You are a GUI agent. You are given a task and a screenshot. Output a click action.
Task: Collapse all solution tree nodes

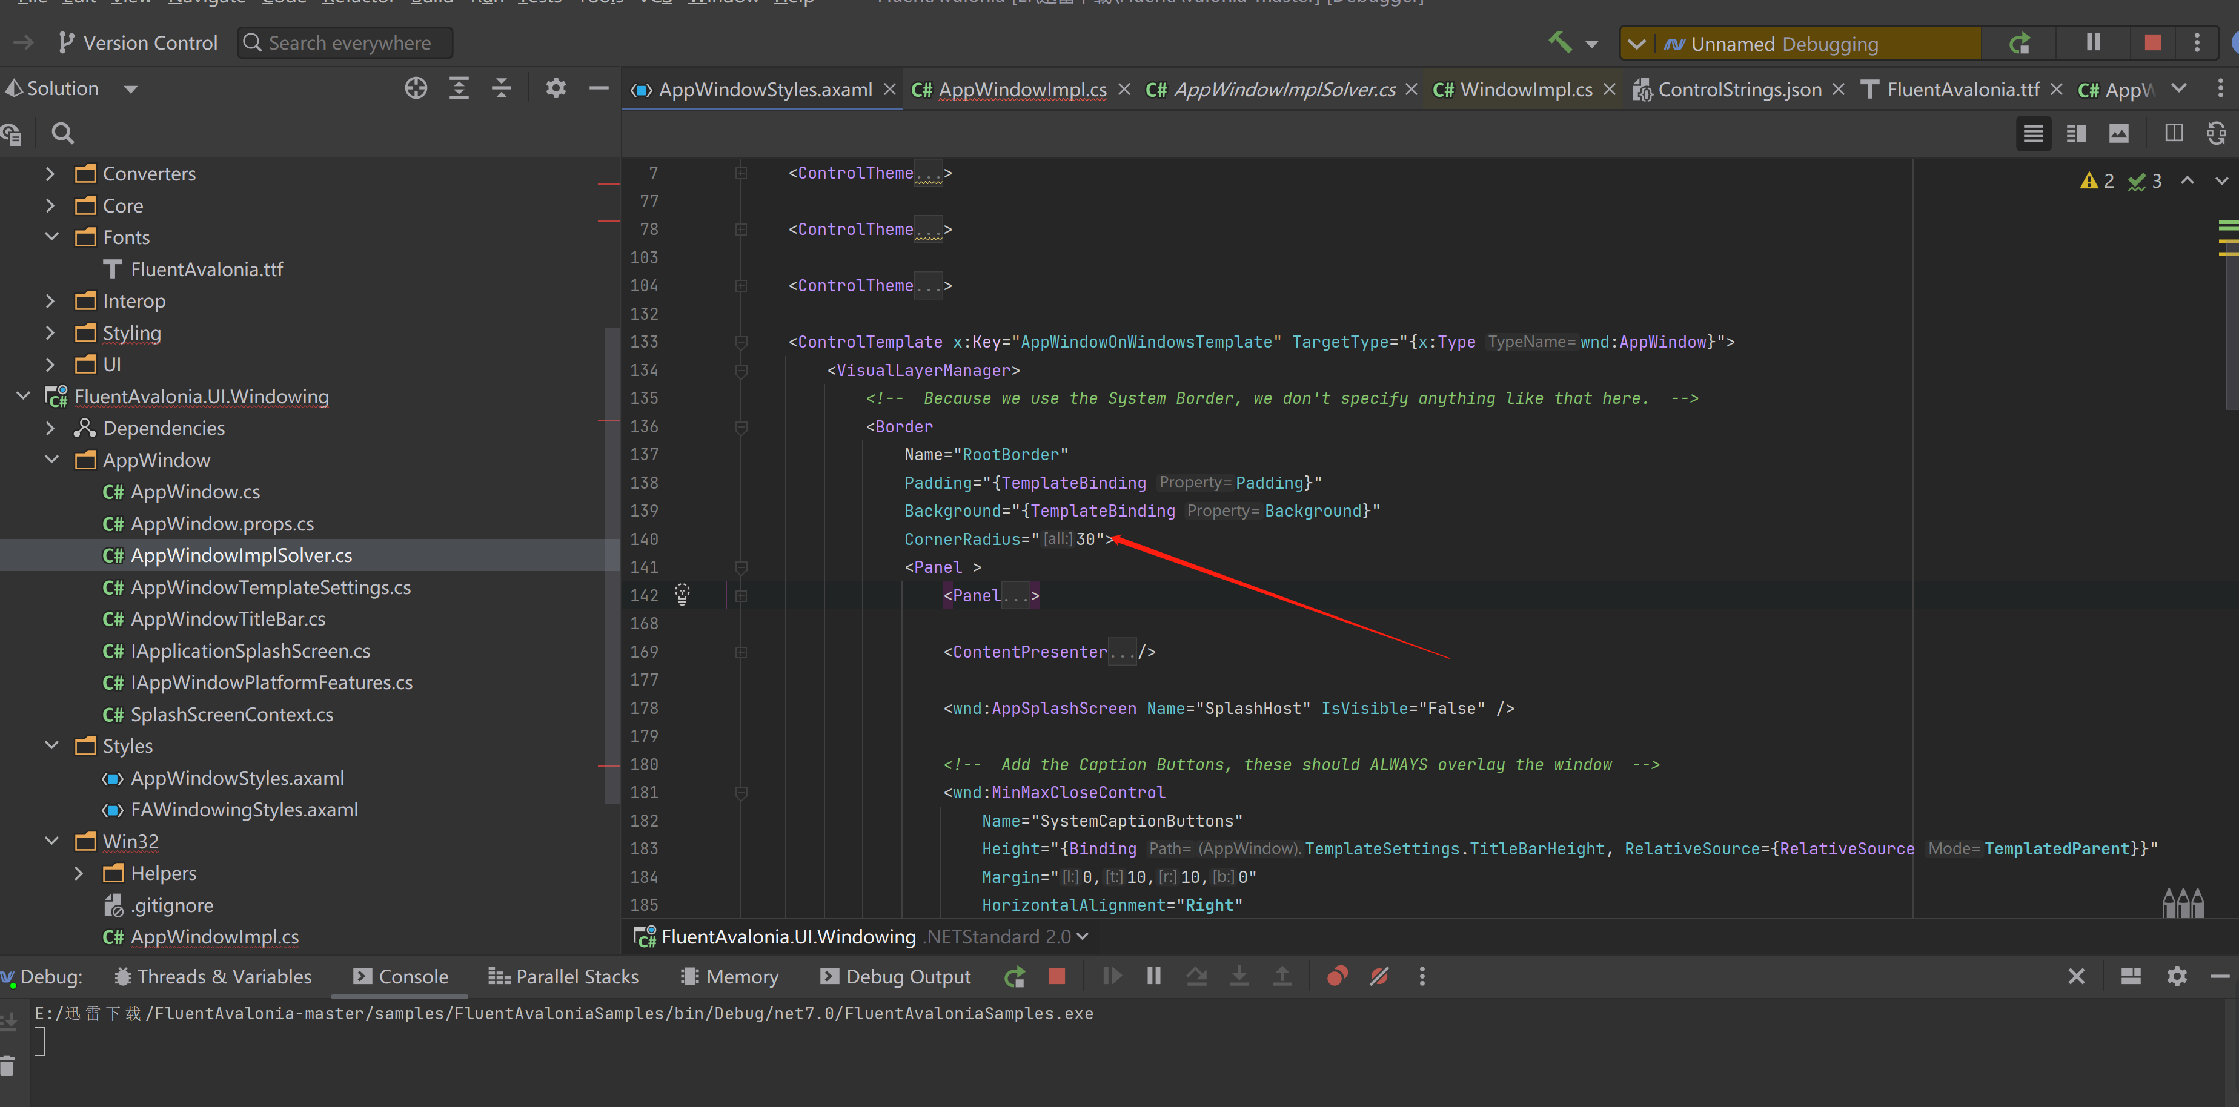502,88
